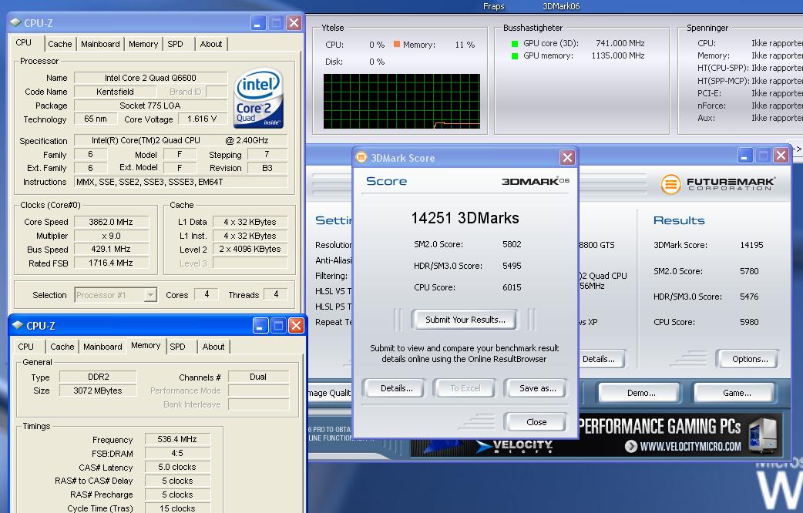Open Mainboard tab in top CPU-Z window
803x513 pixels.
coord(100,44)
